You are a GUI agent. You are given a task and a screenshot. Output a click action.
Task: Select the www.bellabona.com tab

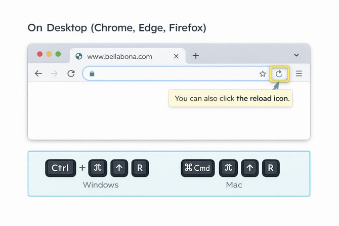click(119, 56)
